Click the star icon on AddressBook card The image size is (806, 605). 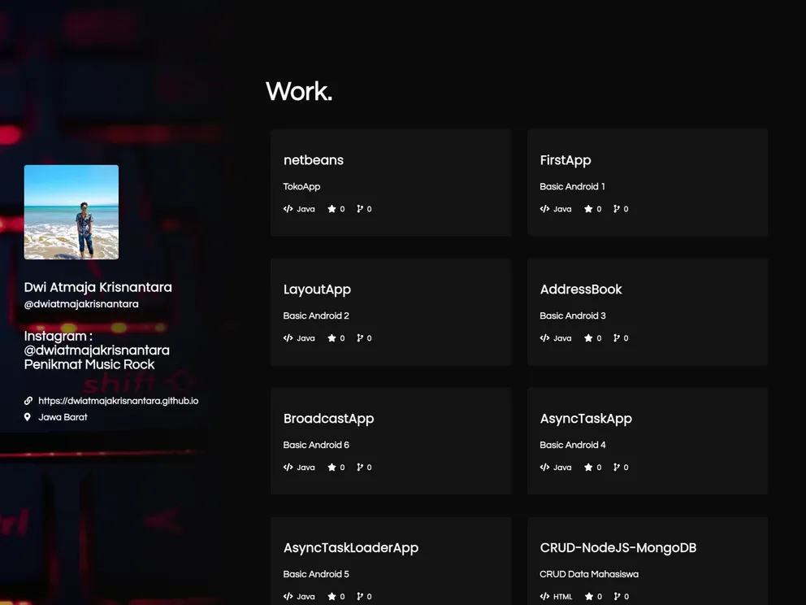[588, 338]
